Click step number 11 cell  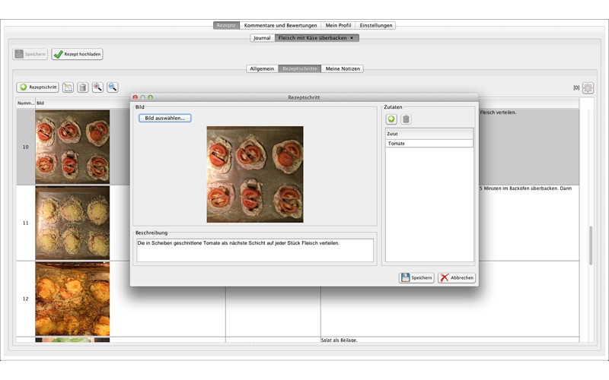[x=26, y=223]
